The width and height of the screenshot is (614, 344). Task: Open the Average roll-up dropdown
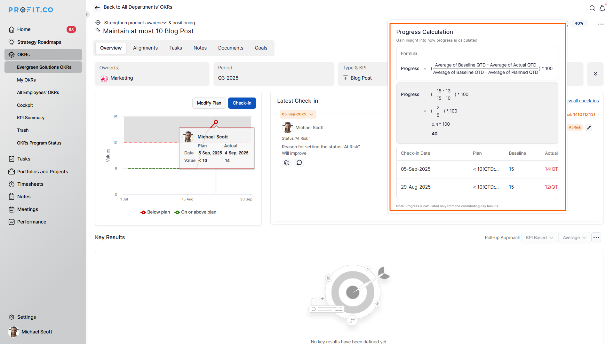pos(574,238)
